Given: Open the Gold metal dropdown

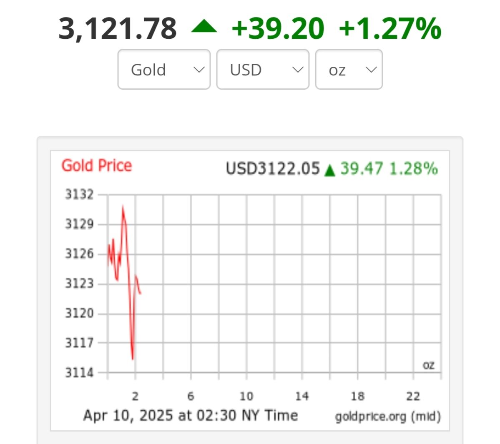Looking at the screenshot, I should (x=164, y=70).
